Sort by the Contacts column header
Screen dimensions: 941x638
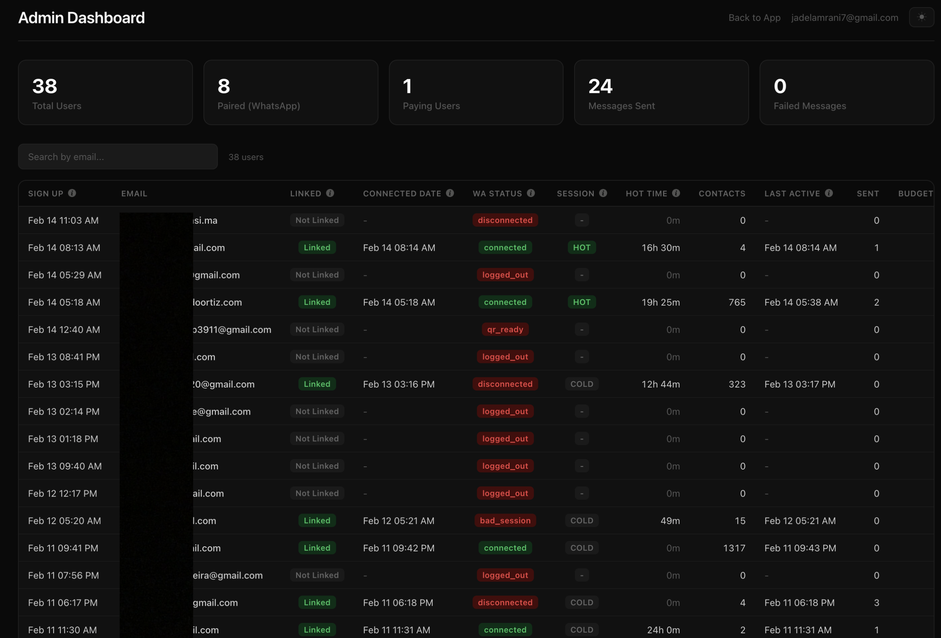722,193
